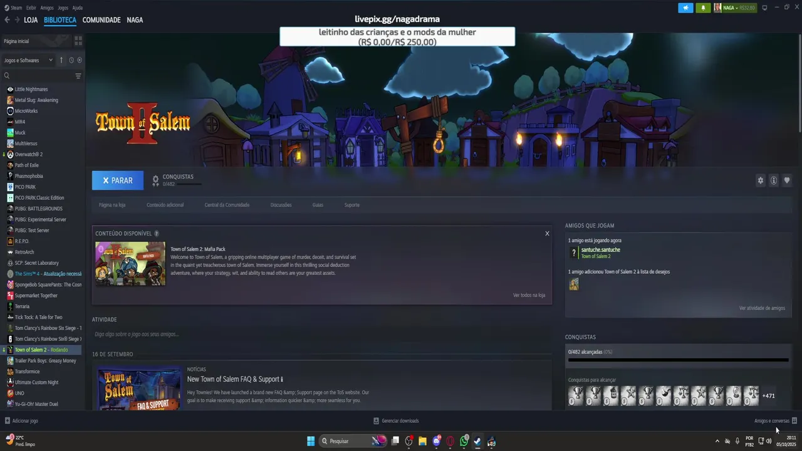Filter library by ready-to-play icon

pos(79,60)
